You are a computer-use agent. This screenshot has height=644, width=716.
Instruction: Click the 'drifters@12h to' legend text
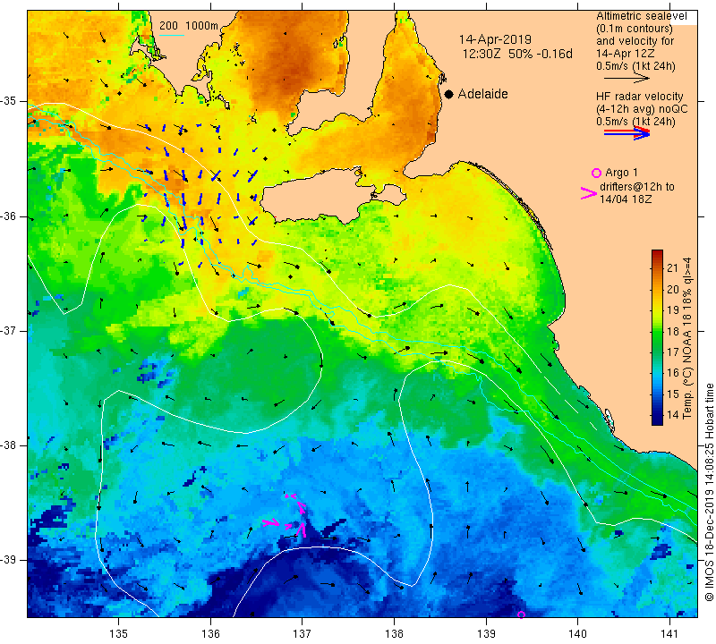click(x=637, y=187)
